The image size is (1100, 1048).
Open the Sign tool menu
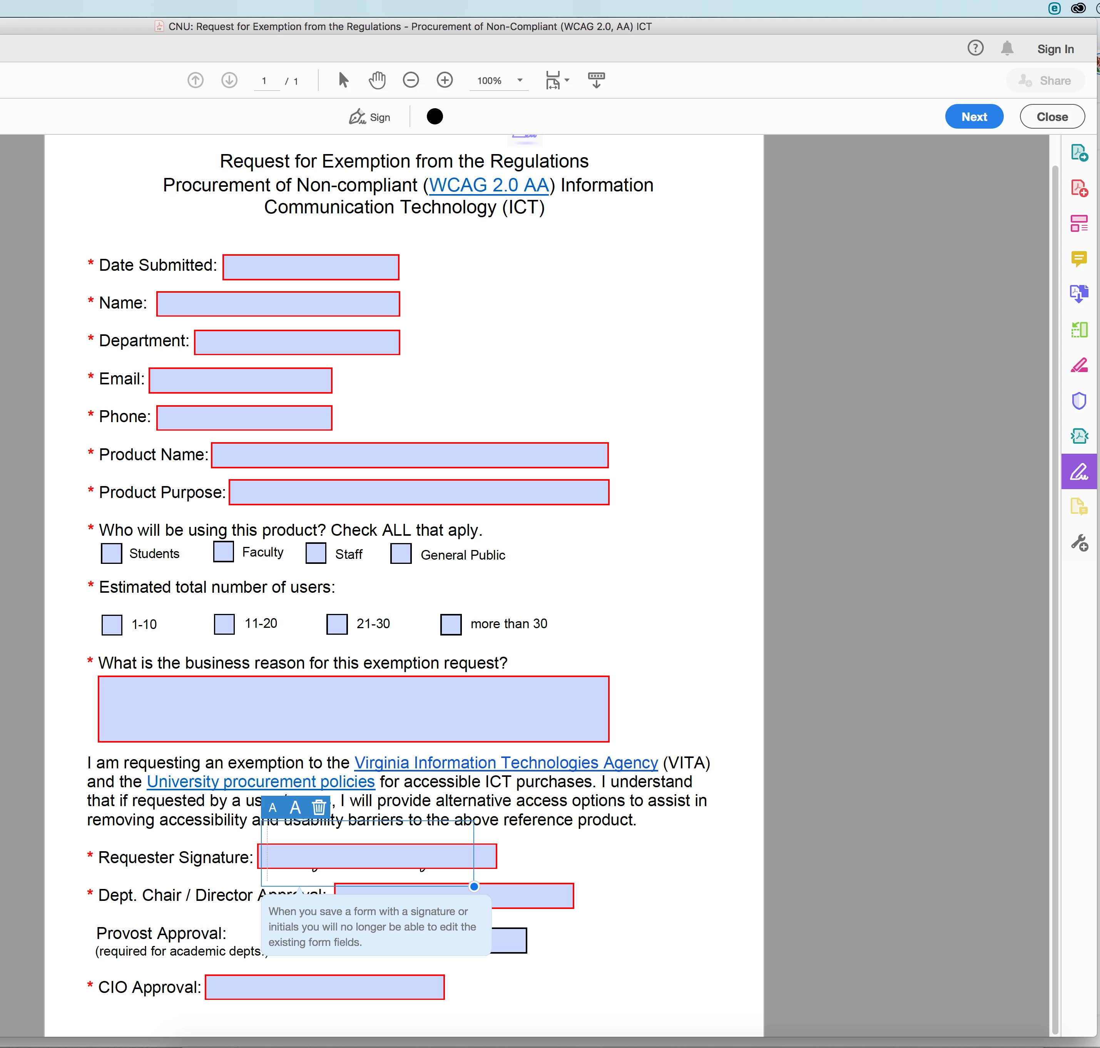(x=369, y=117)
